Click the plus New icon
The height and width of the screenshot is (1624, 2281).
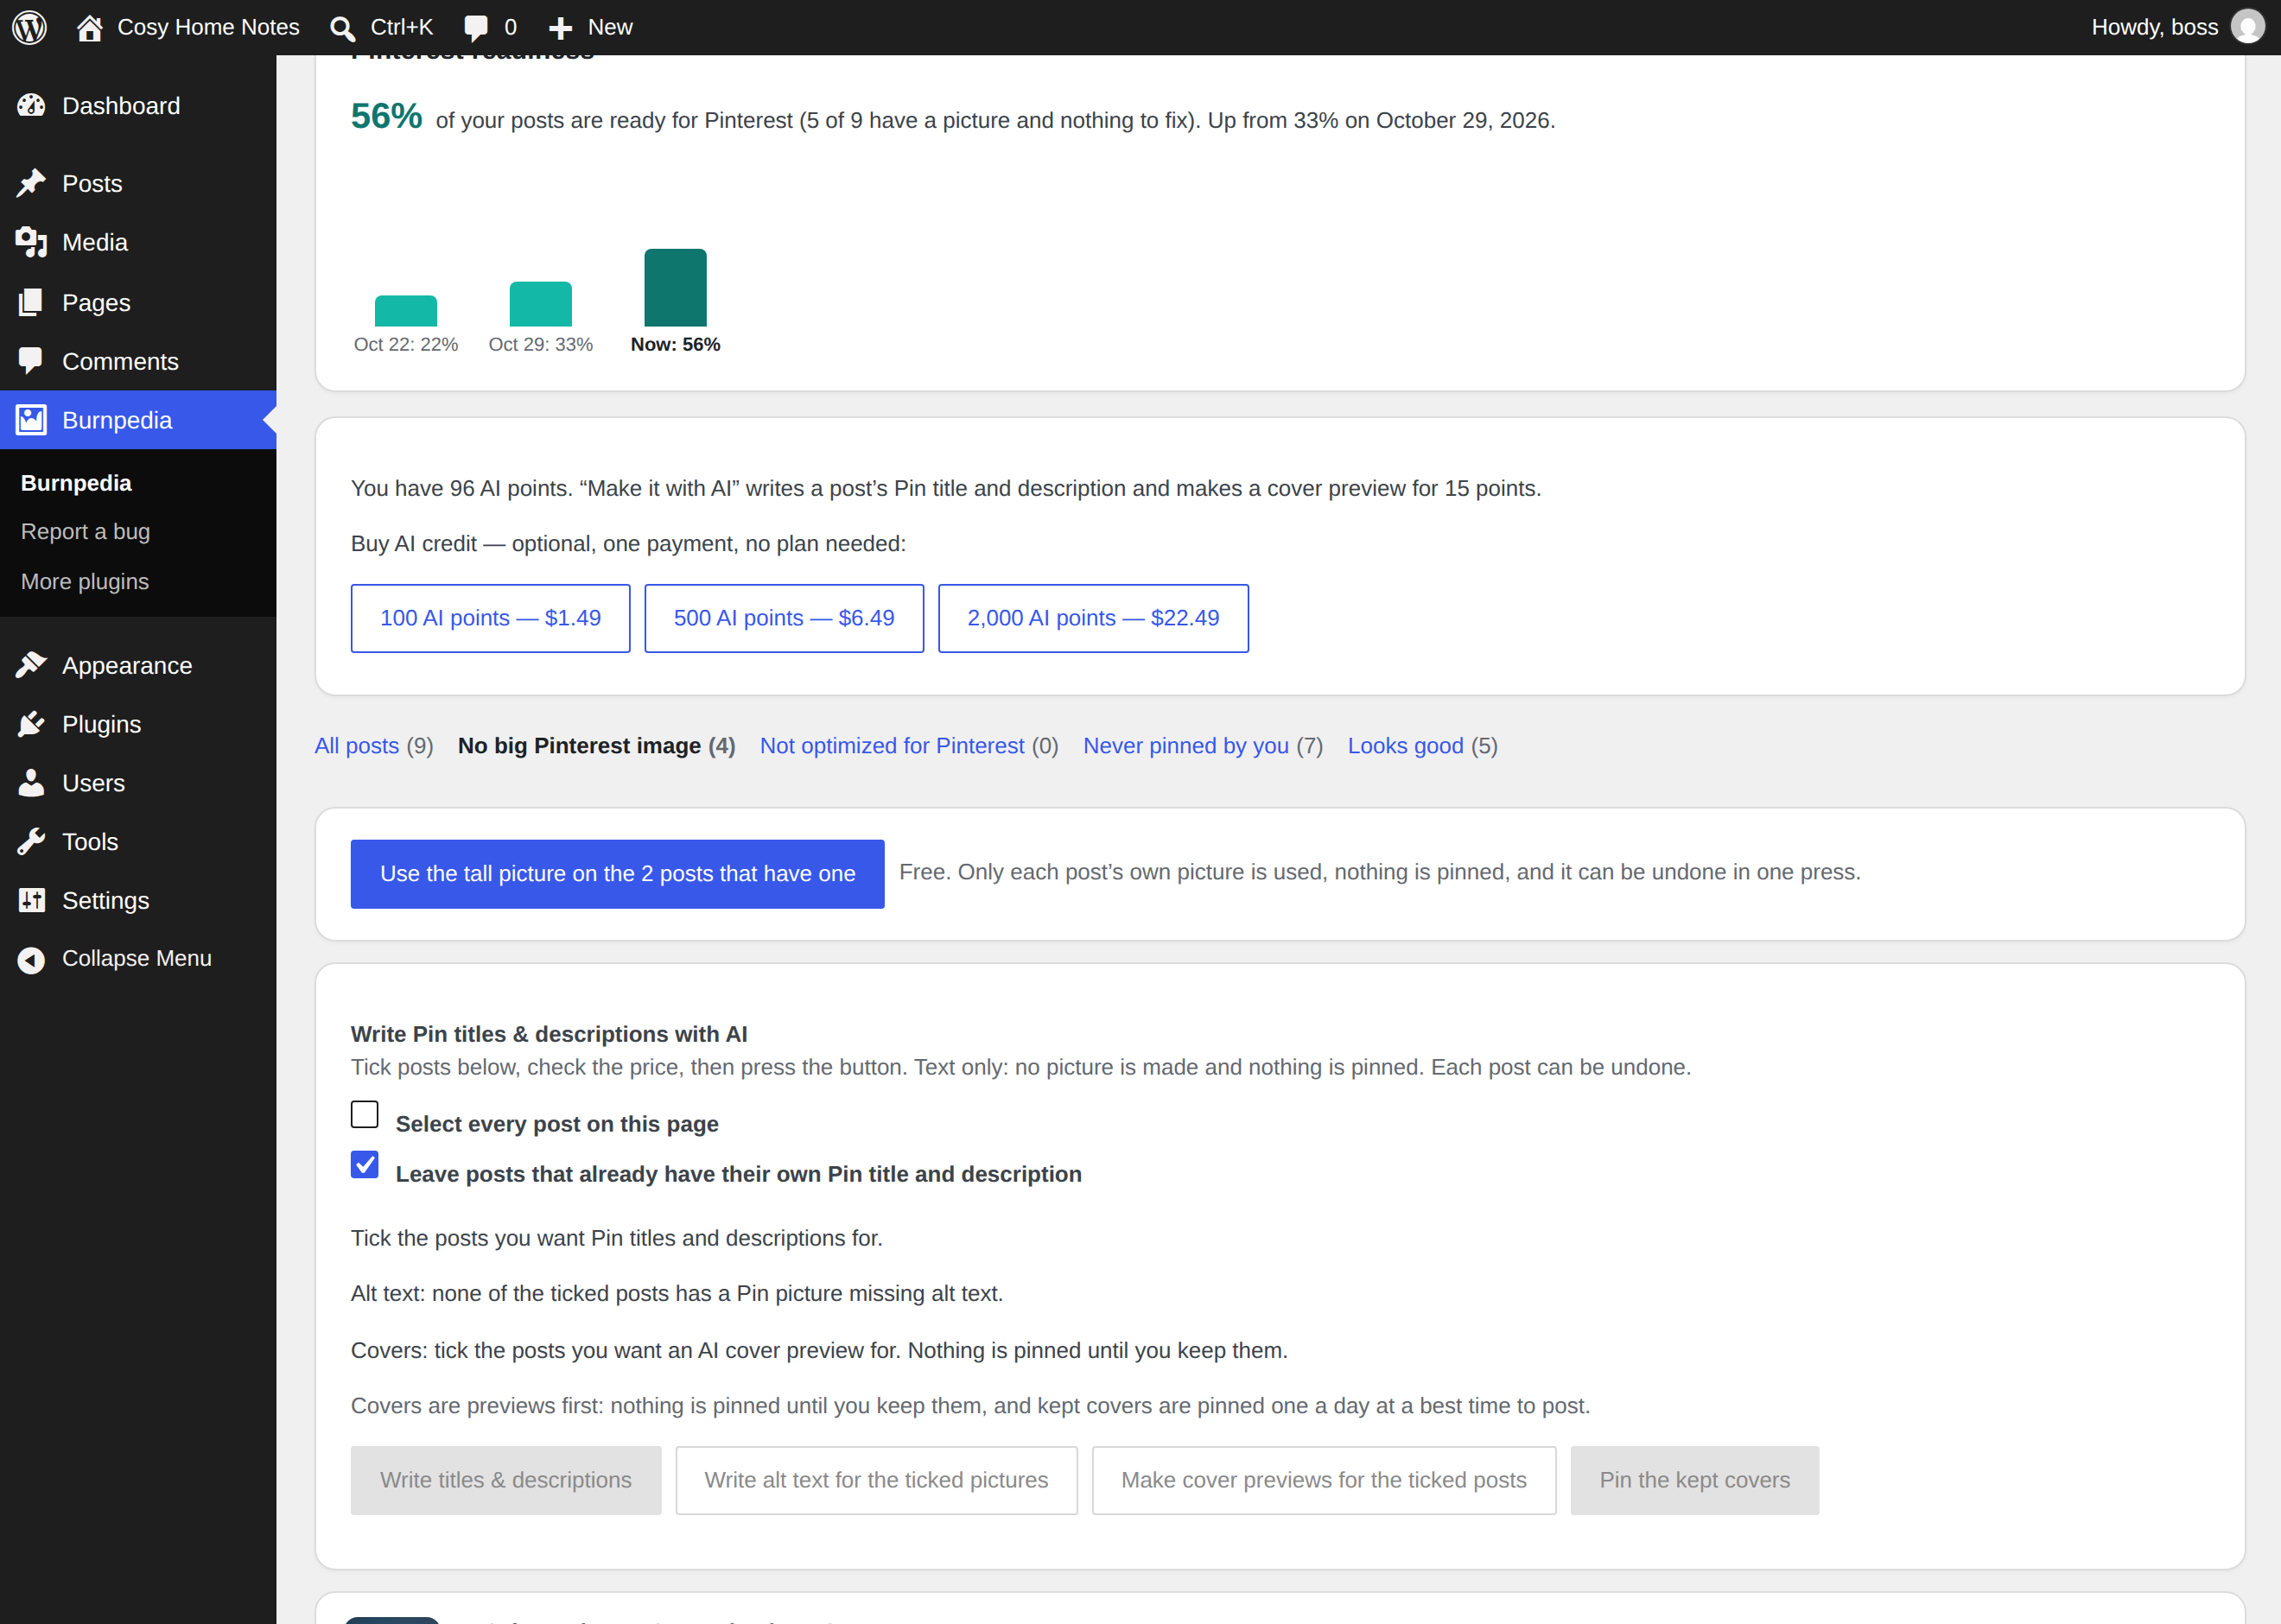[x=561, y=28]
